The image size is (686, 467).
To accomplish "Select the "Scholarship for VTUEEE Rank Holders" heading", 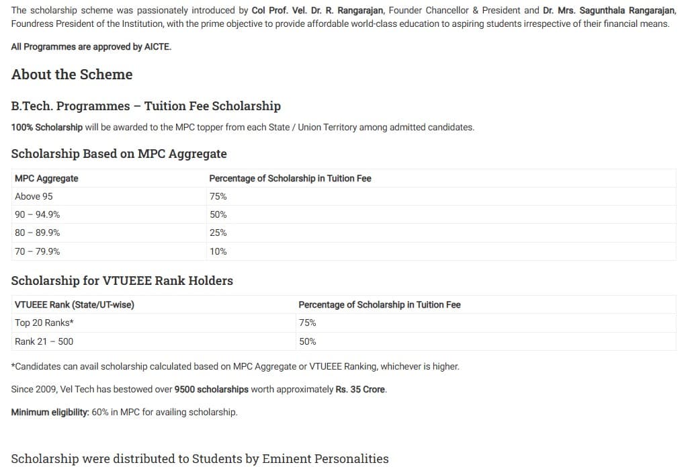I will [x=122, y=281].
